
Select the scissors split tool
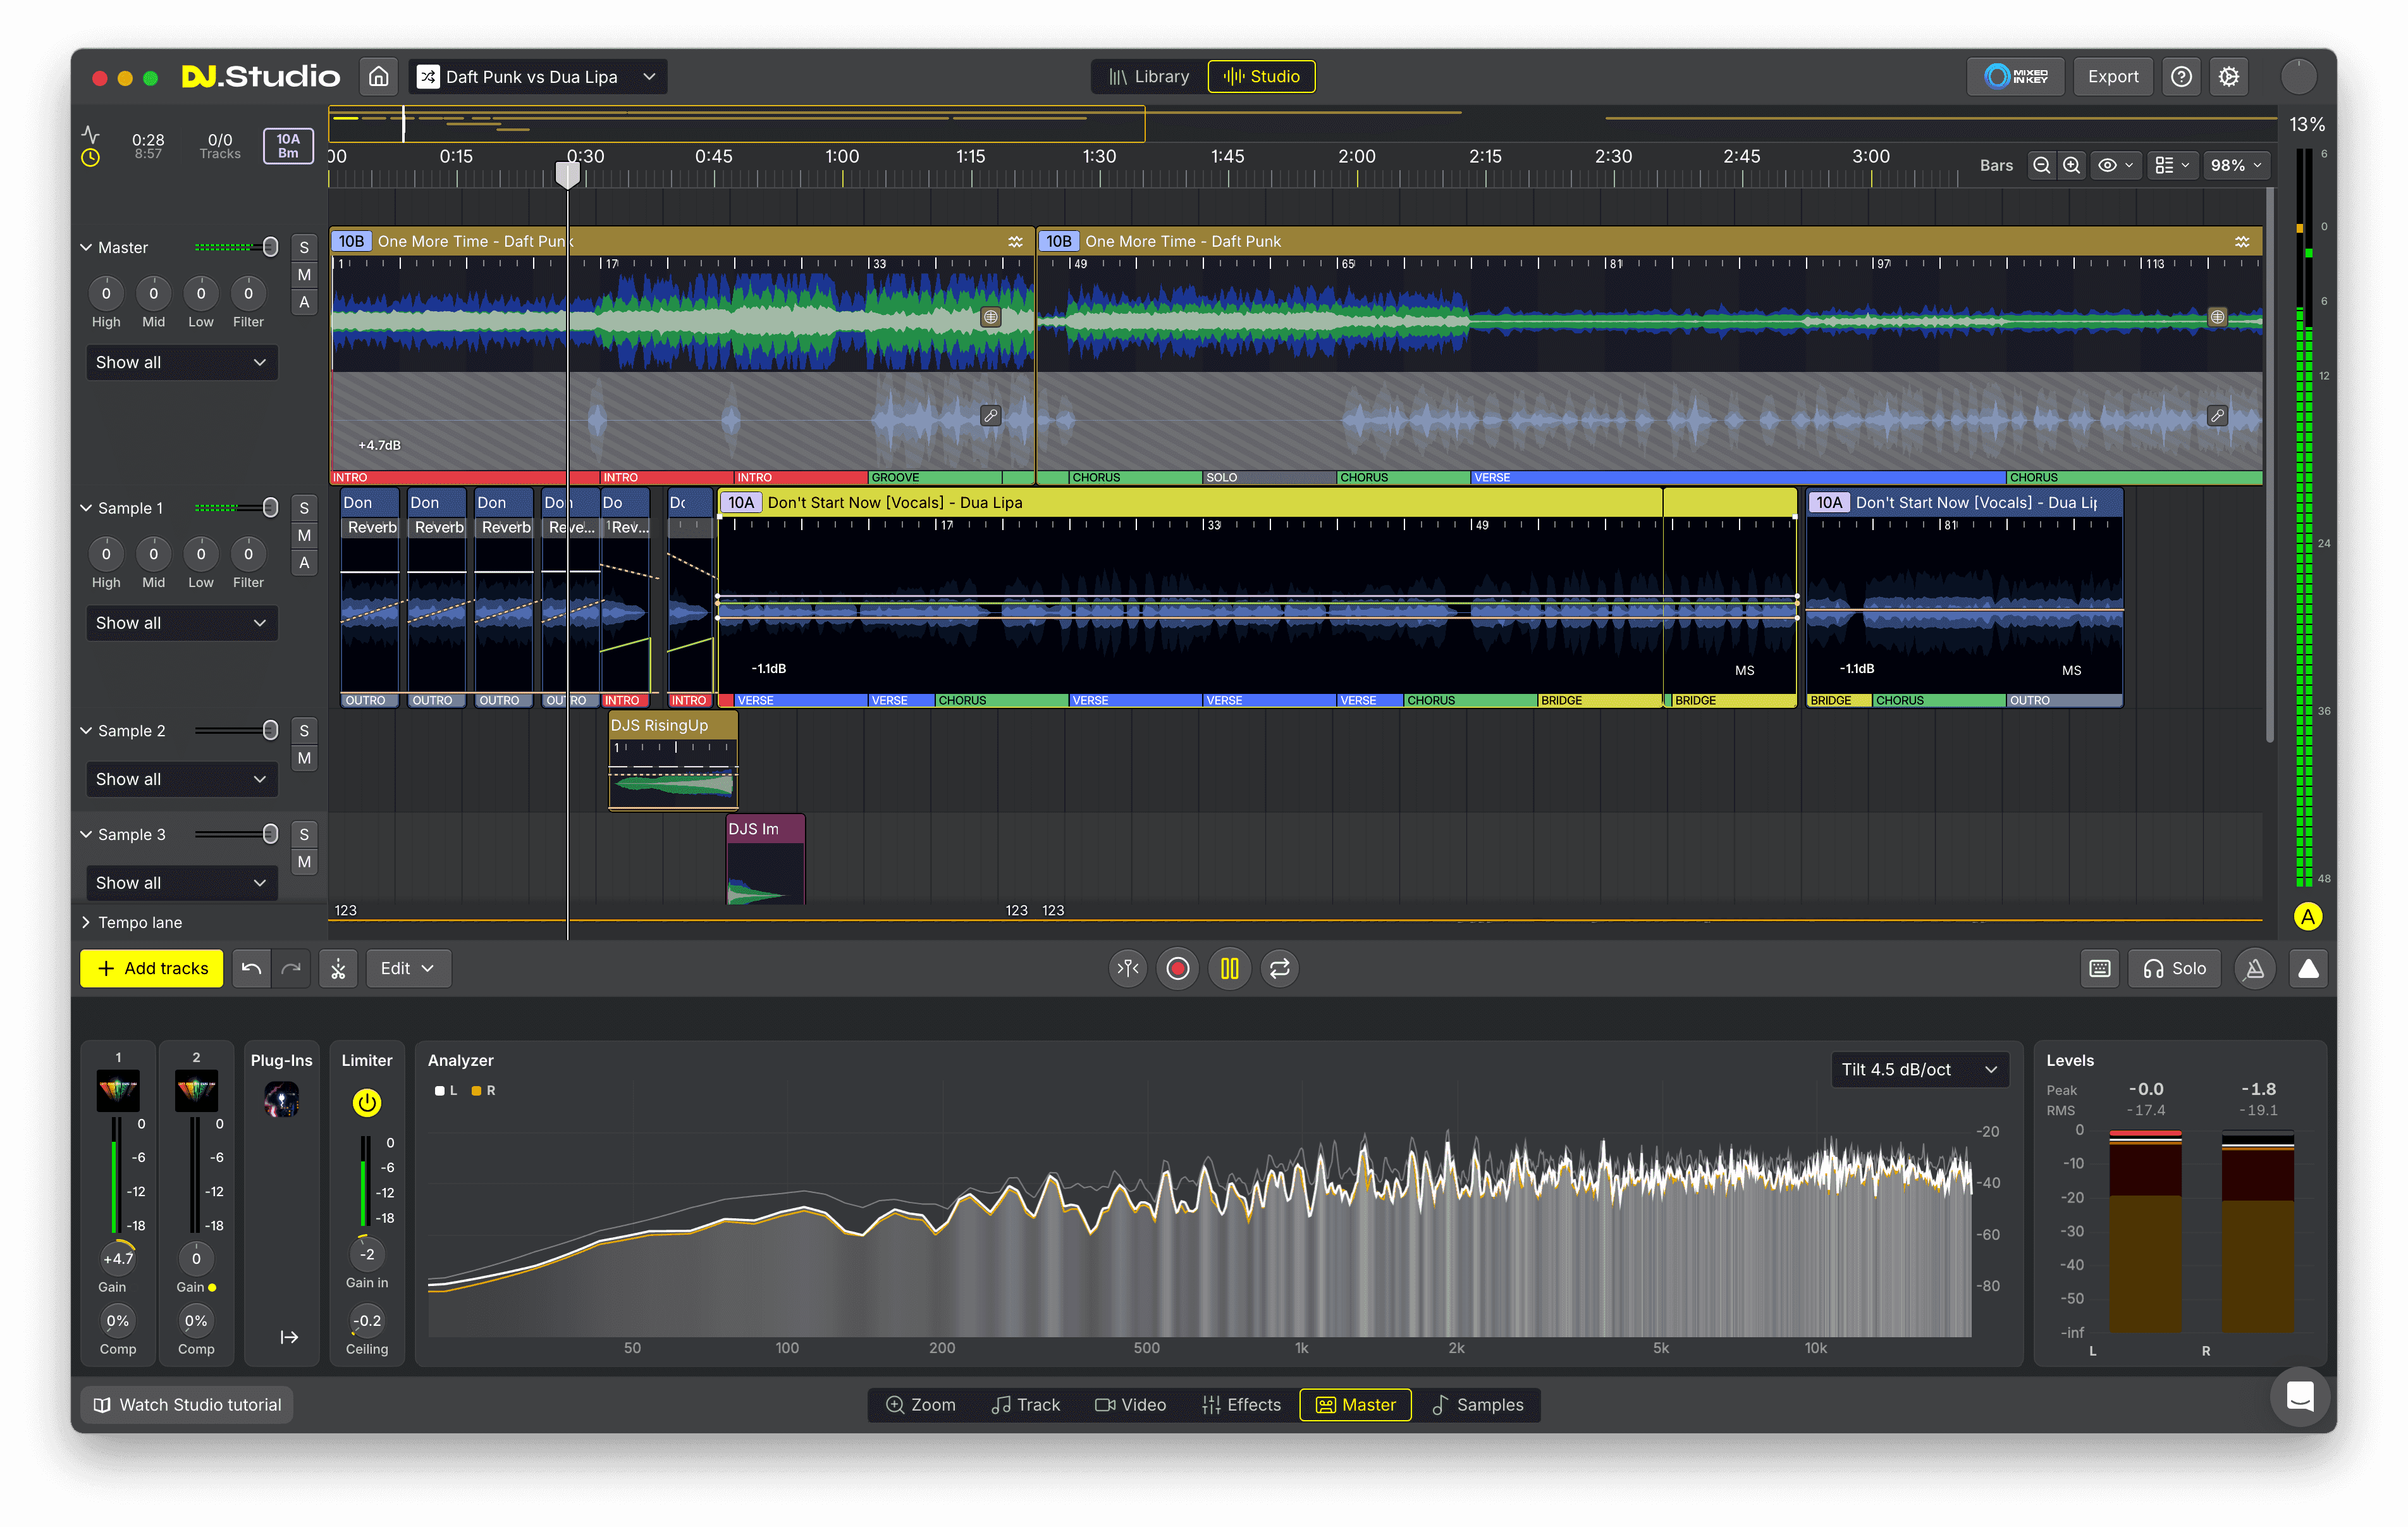click(339, 968)
